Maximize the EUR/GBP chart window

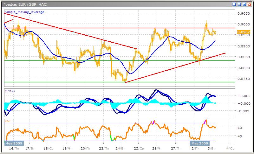coord(244,4)
